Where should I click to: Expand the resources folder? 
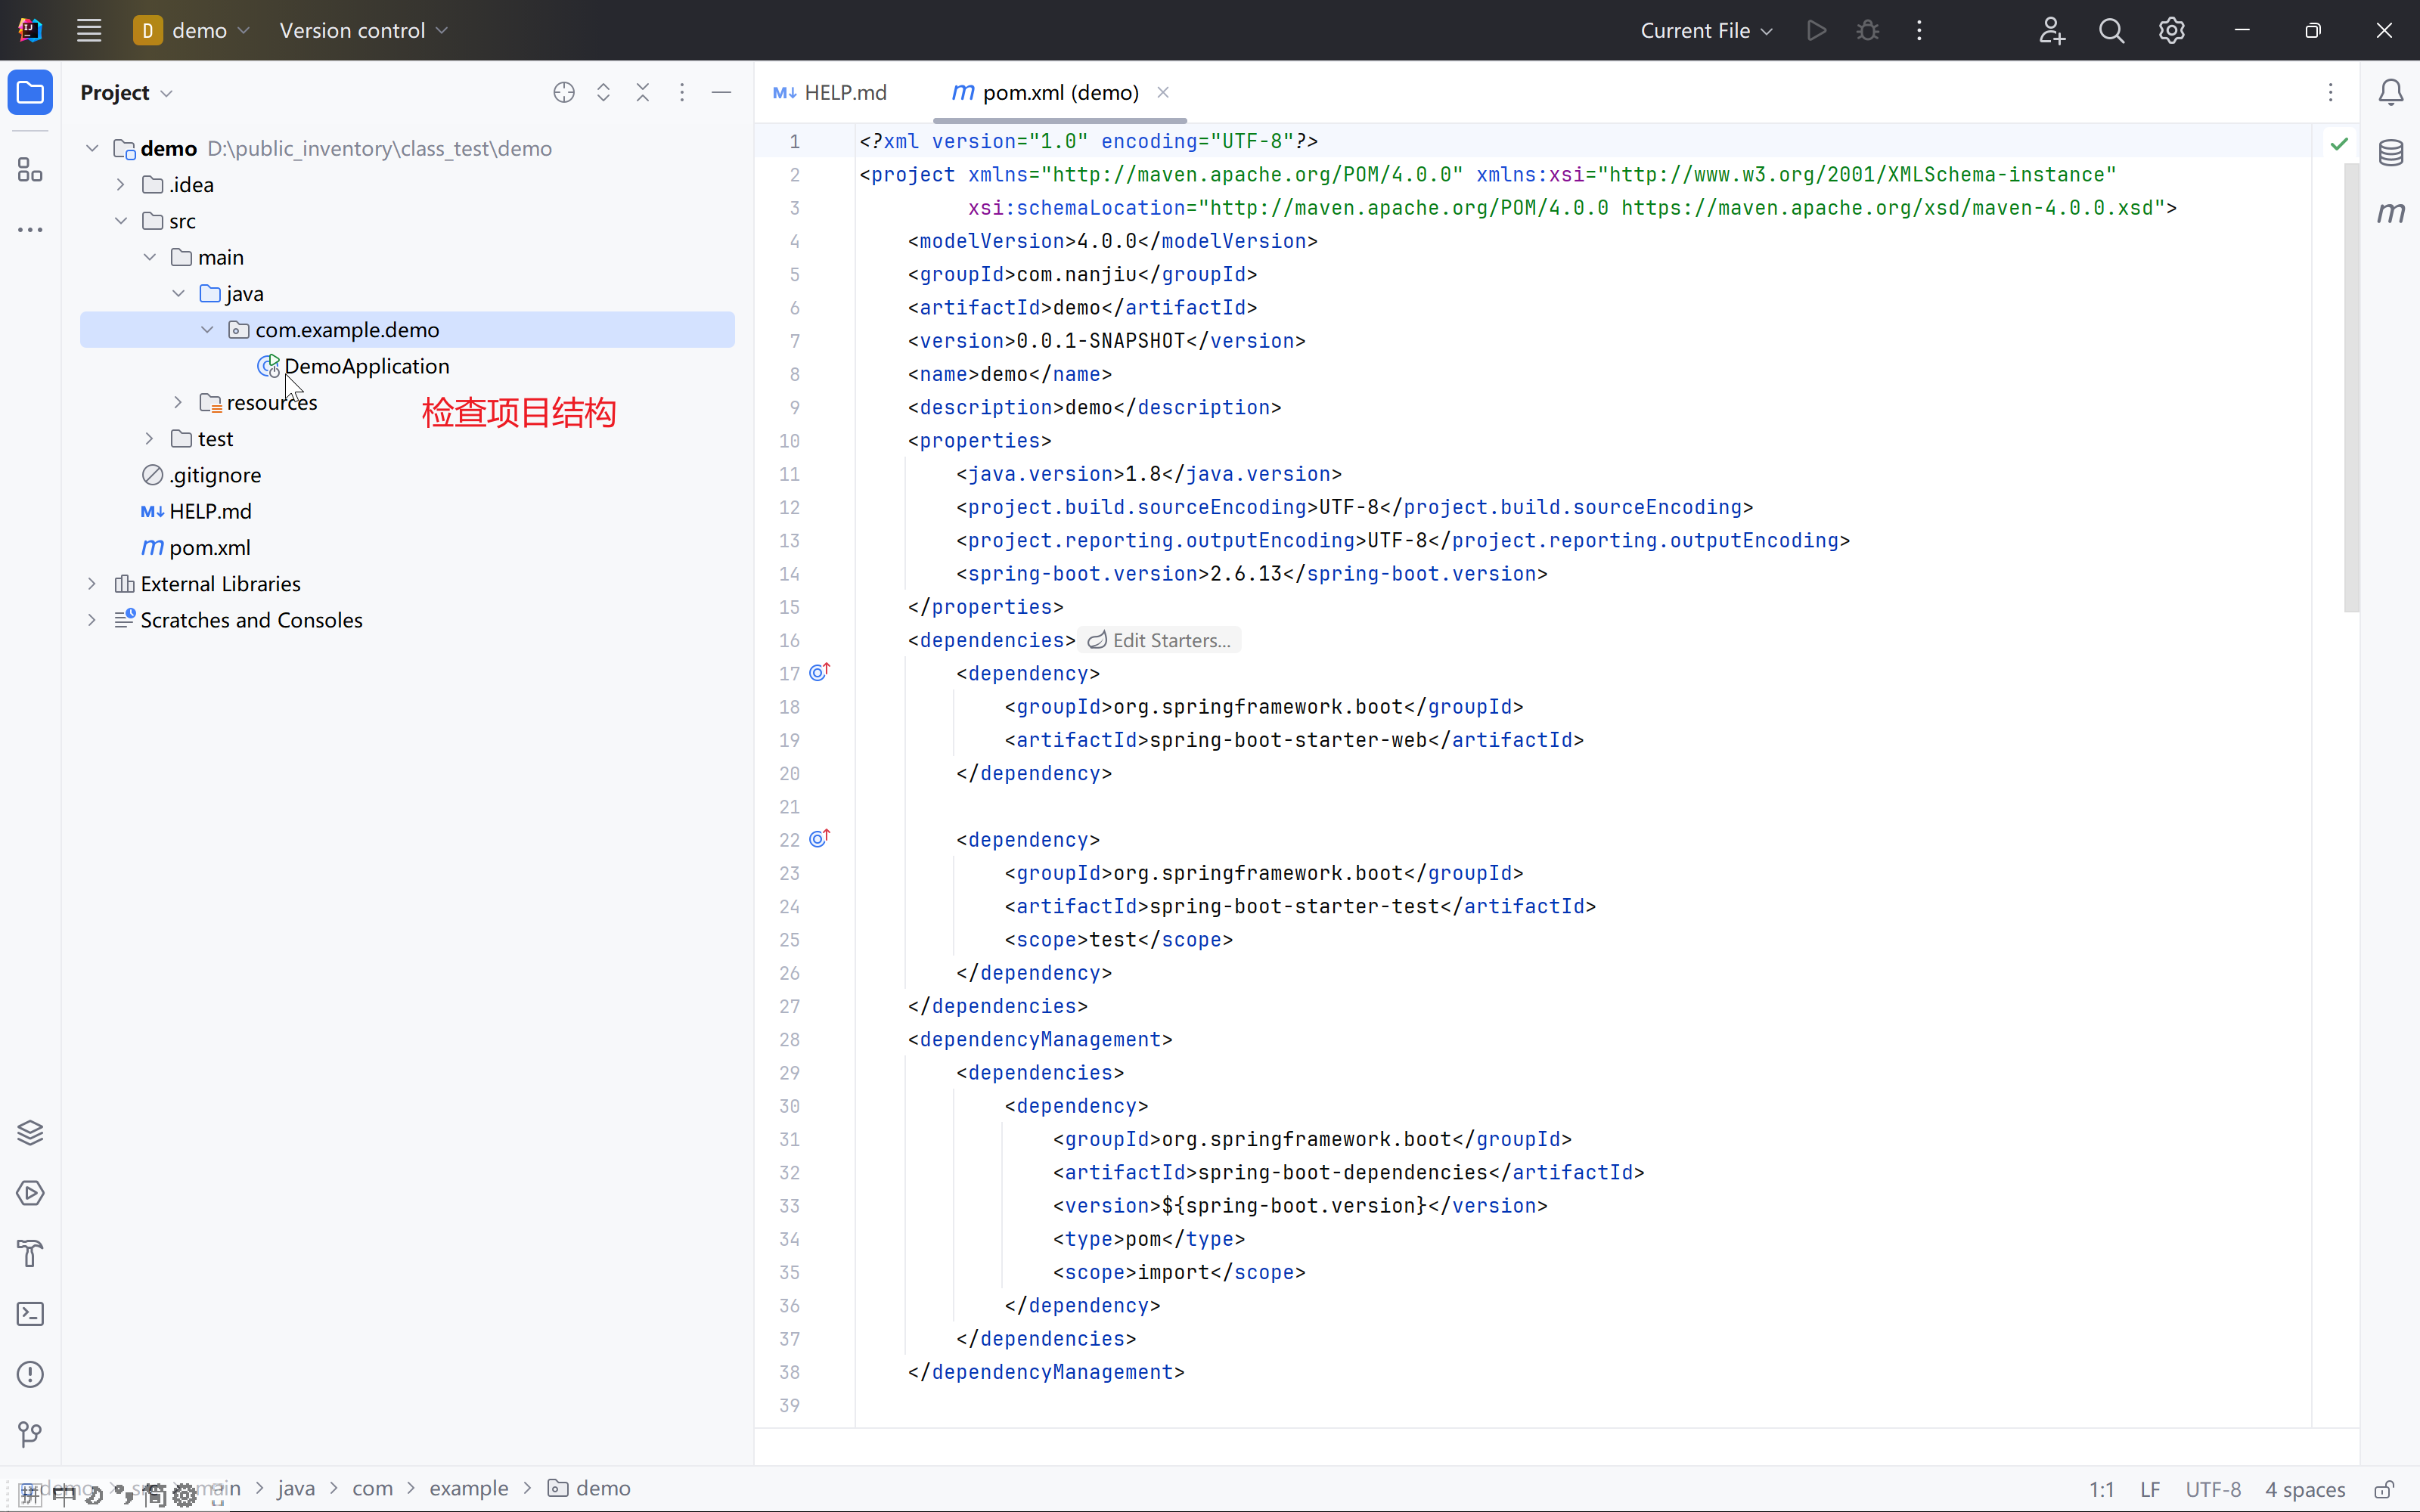[x=178, y=403]
